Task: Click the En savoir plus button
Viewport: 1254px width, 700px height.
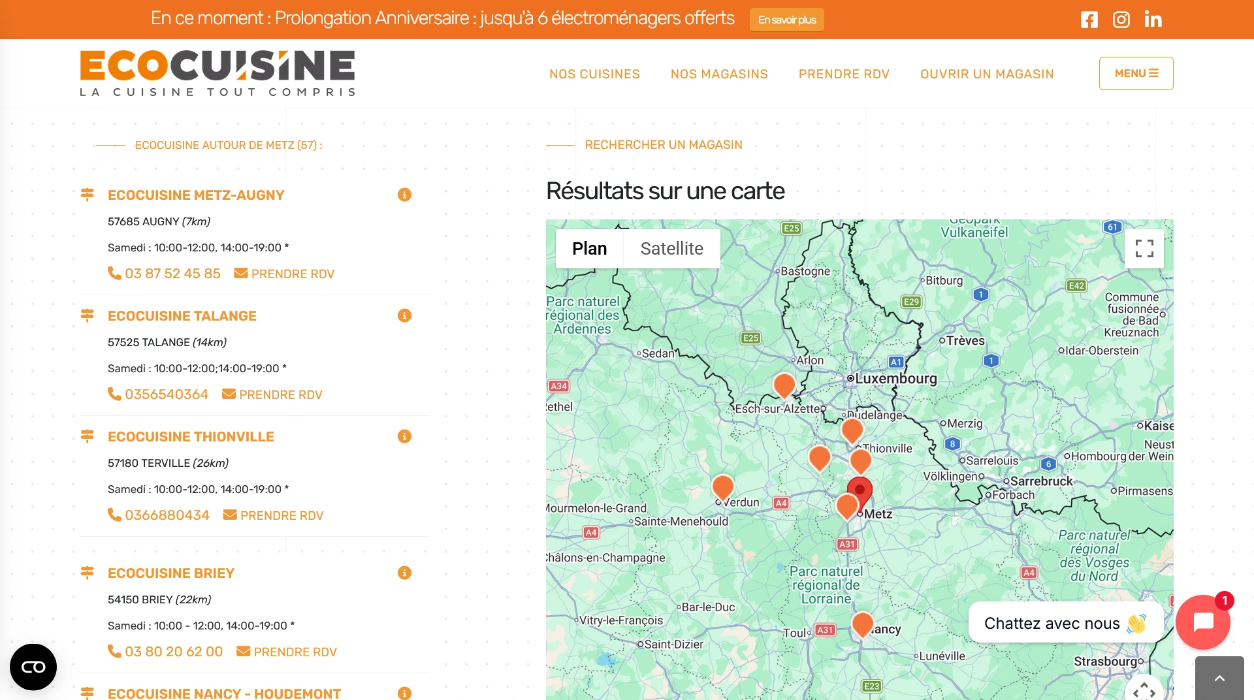Action: tap(786, 20)
